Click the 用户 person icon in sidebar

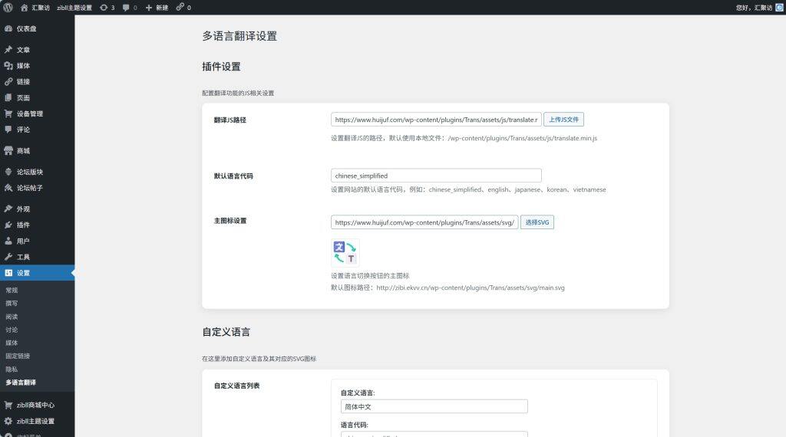[8, 241]
